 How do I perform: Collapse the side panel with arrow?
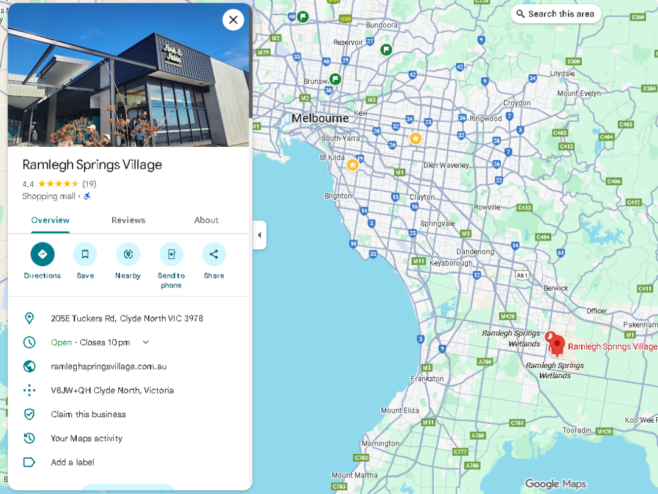[260, 235]
